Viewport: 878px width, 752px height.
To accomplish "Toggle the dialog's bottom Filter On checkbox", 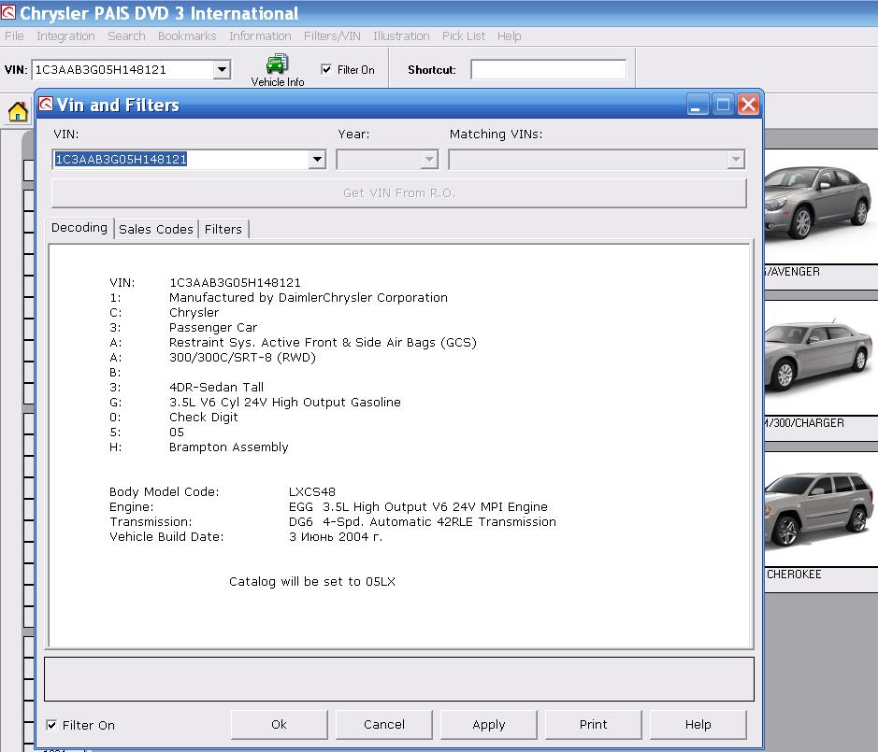I will pos(51,725).
